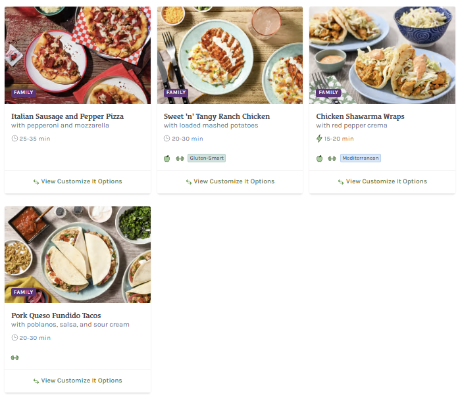Screen dimensions: 460x395
Task: Select the Gluten-Smart tag
Action: [x=207, y=158]
